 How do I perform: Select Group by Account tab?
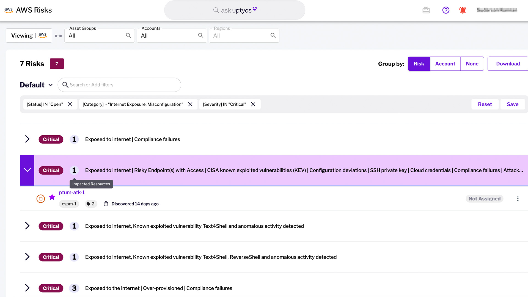coord(445,64)
